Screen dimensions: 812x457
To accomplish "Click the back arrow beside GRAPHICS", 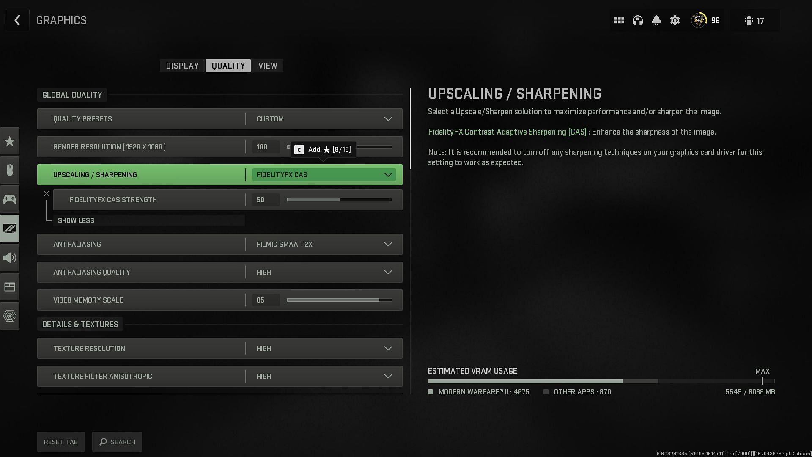I will pos(17,20).
